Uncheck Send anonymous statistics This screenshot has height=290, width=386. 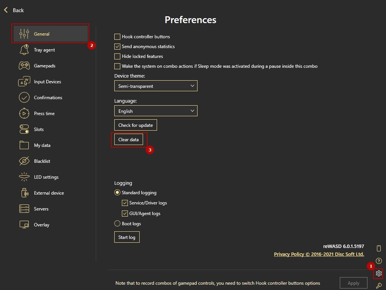[117, 47]
